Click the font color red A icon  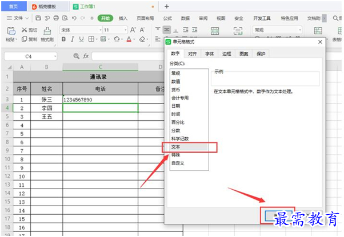(129, 39)
